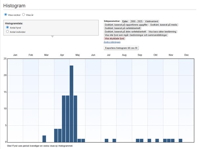The height and width of the screenshot is (149, 199).
Task: Click the 'Västmanland' region tag
Action: pyautogui.click(x=153, y=21)
